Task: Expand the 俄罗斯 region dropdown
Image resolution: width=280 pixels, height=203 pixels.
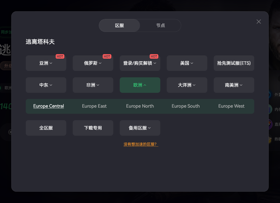Action: click(93, 63)
